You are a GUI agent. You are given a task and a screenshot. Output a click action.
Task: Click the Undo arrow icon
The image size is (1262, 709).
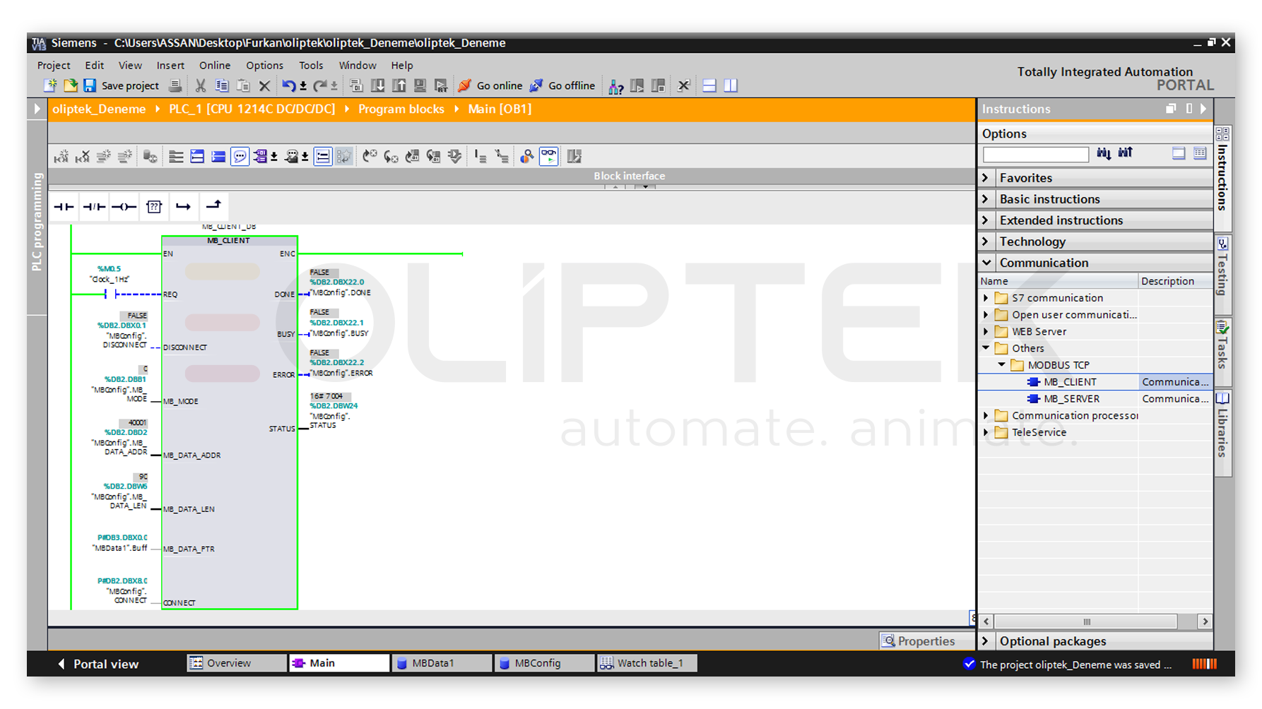coord(288,85)
